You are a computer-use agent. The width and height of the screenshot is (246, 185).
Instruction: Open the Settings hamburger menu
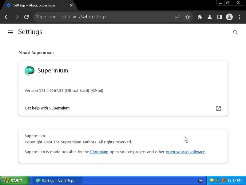(10, 32)
